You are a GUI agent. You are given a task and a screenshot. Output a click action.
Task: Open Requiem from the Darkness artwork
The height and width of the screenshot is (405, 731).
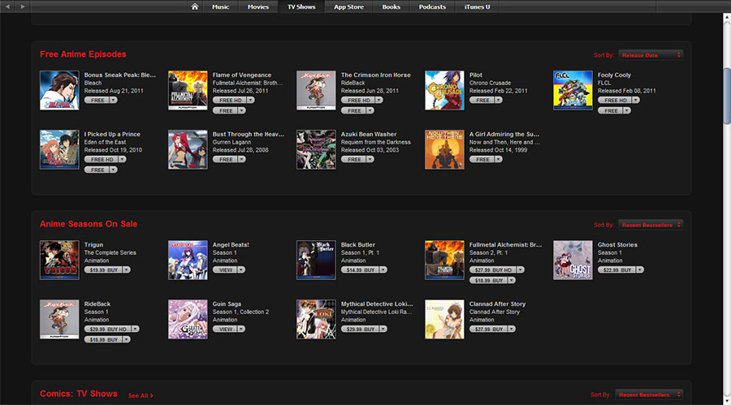(316, 149)
